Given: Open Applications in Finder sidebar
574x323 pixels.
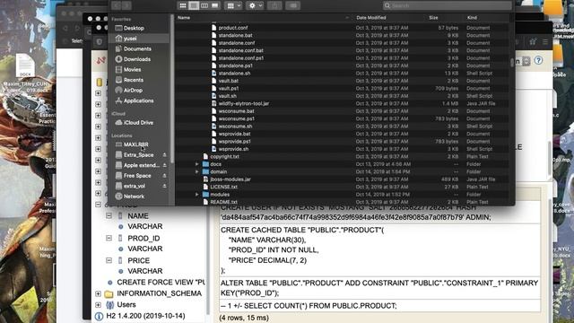Looking at the screenshot, I should [138, 100].
